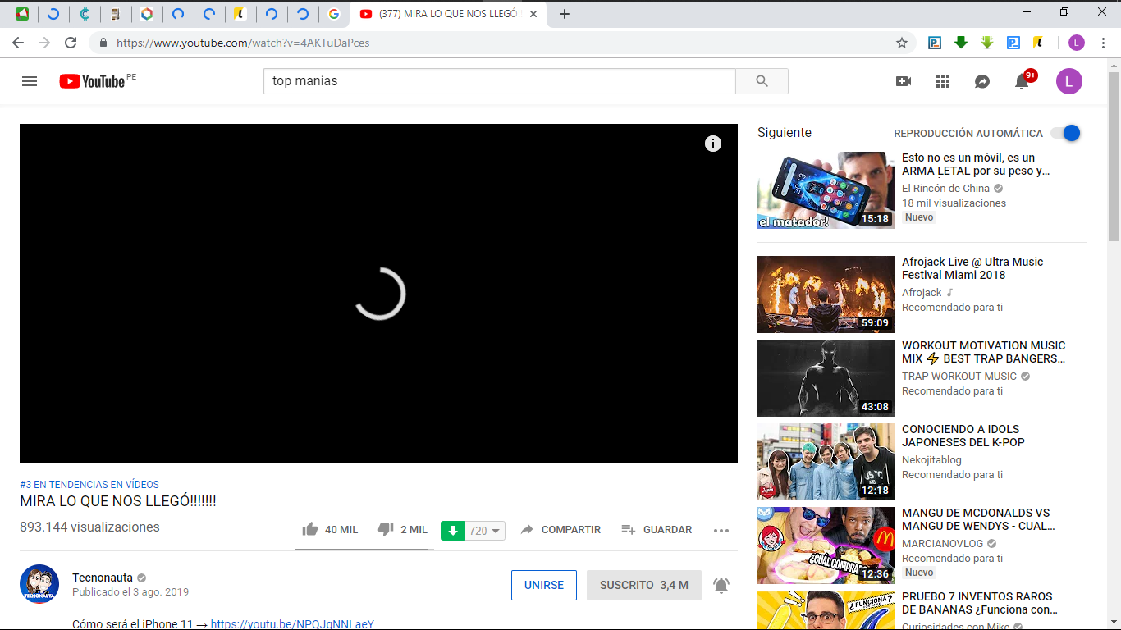
Task: Expand the 720 quality dropdown
Action: 485,531
